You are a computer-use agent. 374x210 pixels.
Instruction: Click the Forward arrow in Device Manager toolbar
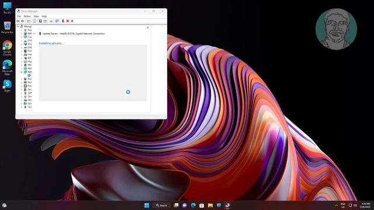click(22, 21)
